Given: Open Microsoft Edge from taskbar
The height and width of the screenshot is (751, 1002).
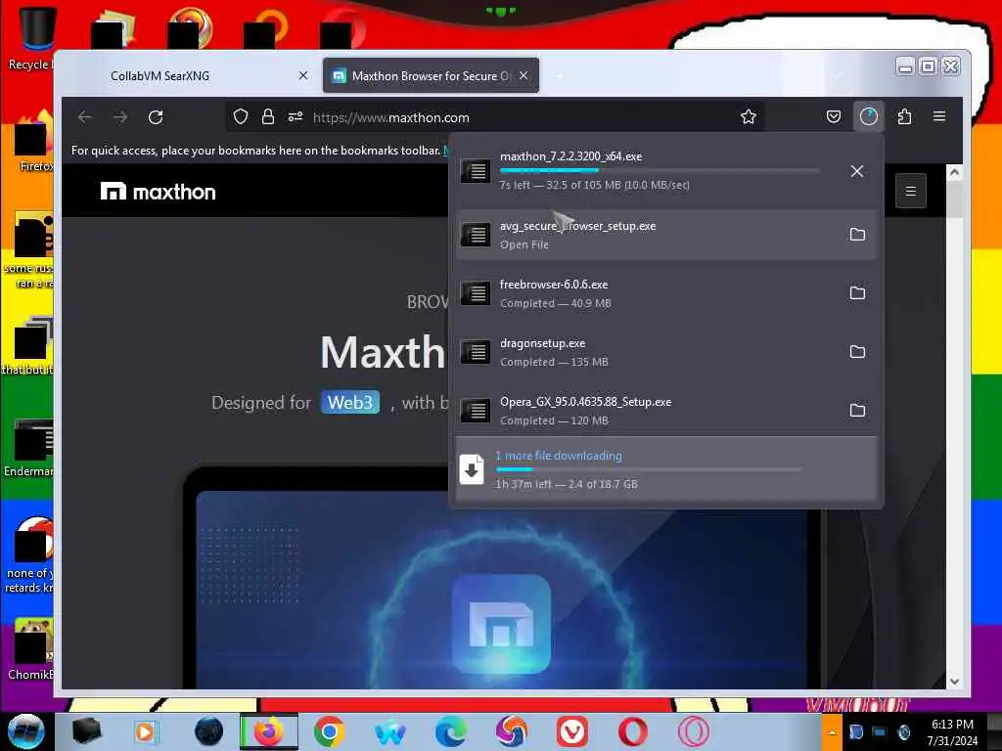Looking at the screenshot, I should pos(450,731).
